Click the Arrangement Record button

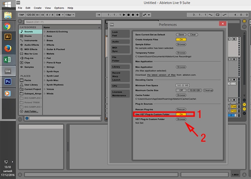133,15
